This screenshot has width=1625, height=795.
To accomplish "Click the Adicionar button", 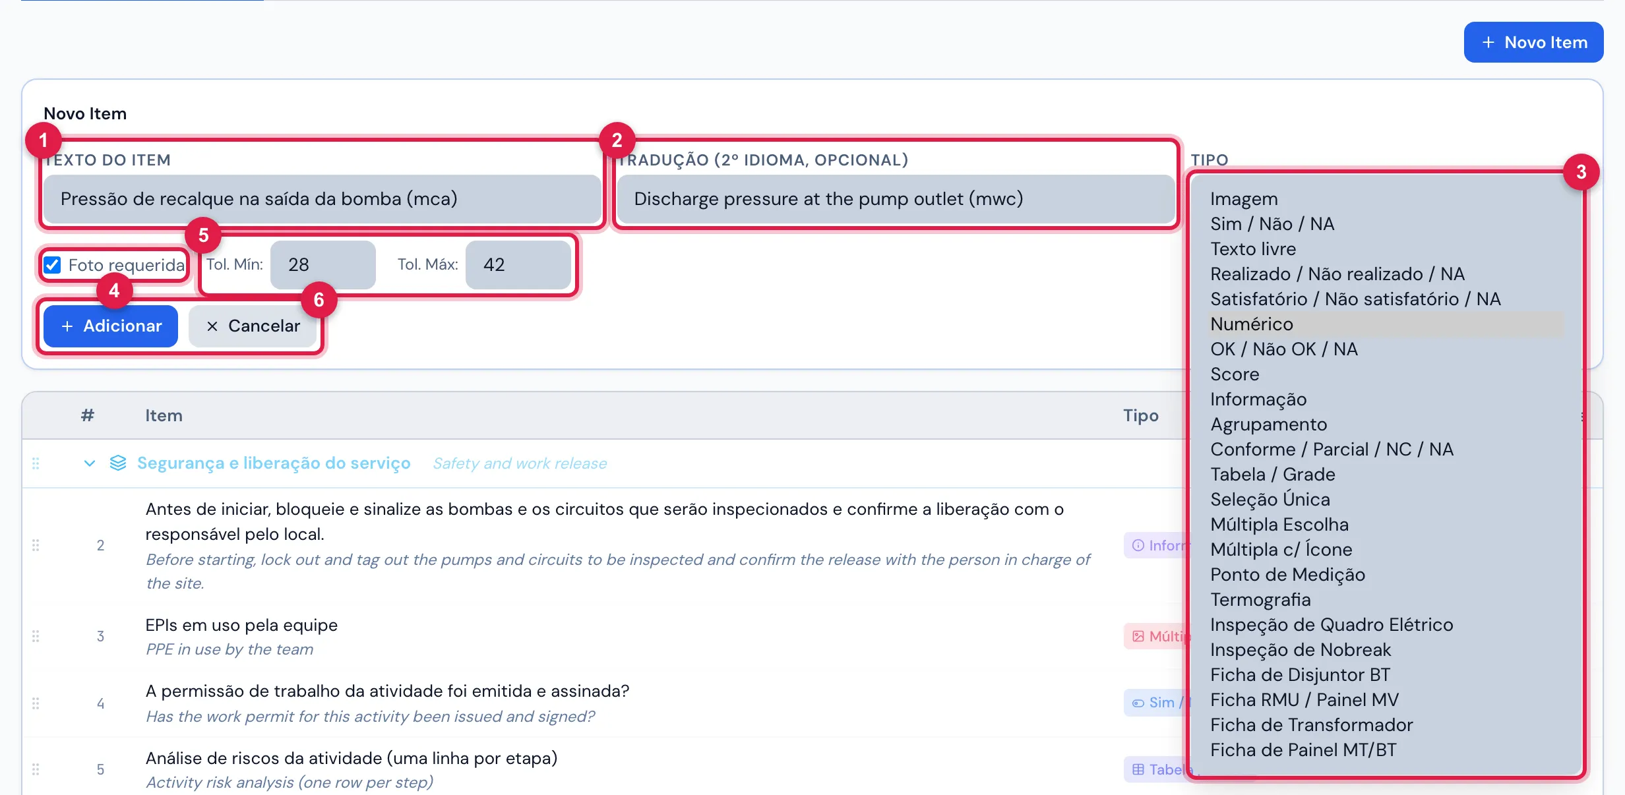I will pyautogui.click(x=111, y=326).
